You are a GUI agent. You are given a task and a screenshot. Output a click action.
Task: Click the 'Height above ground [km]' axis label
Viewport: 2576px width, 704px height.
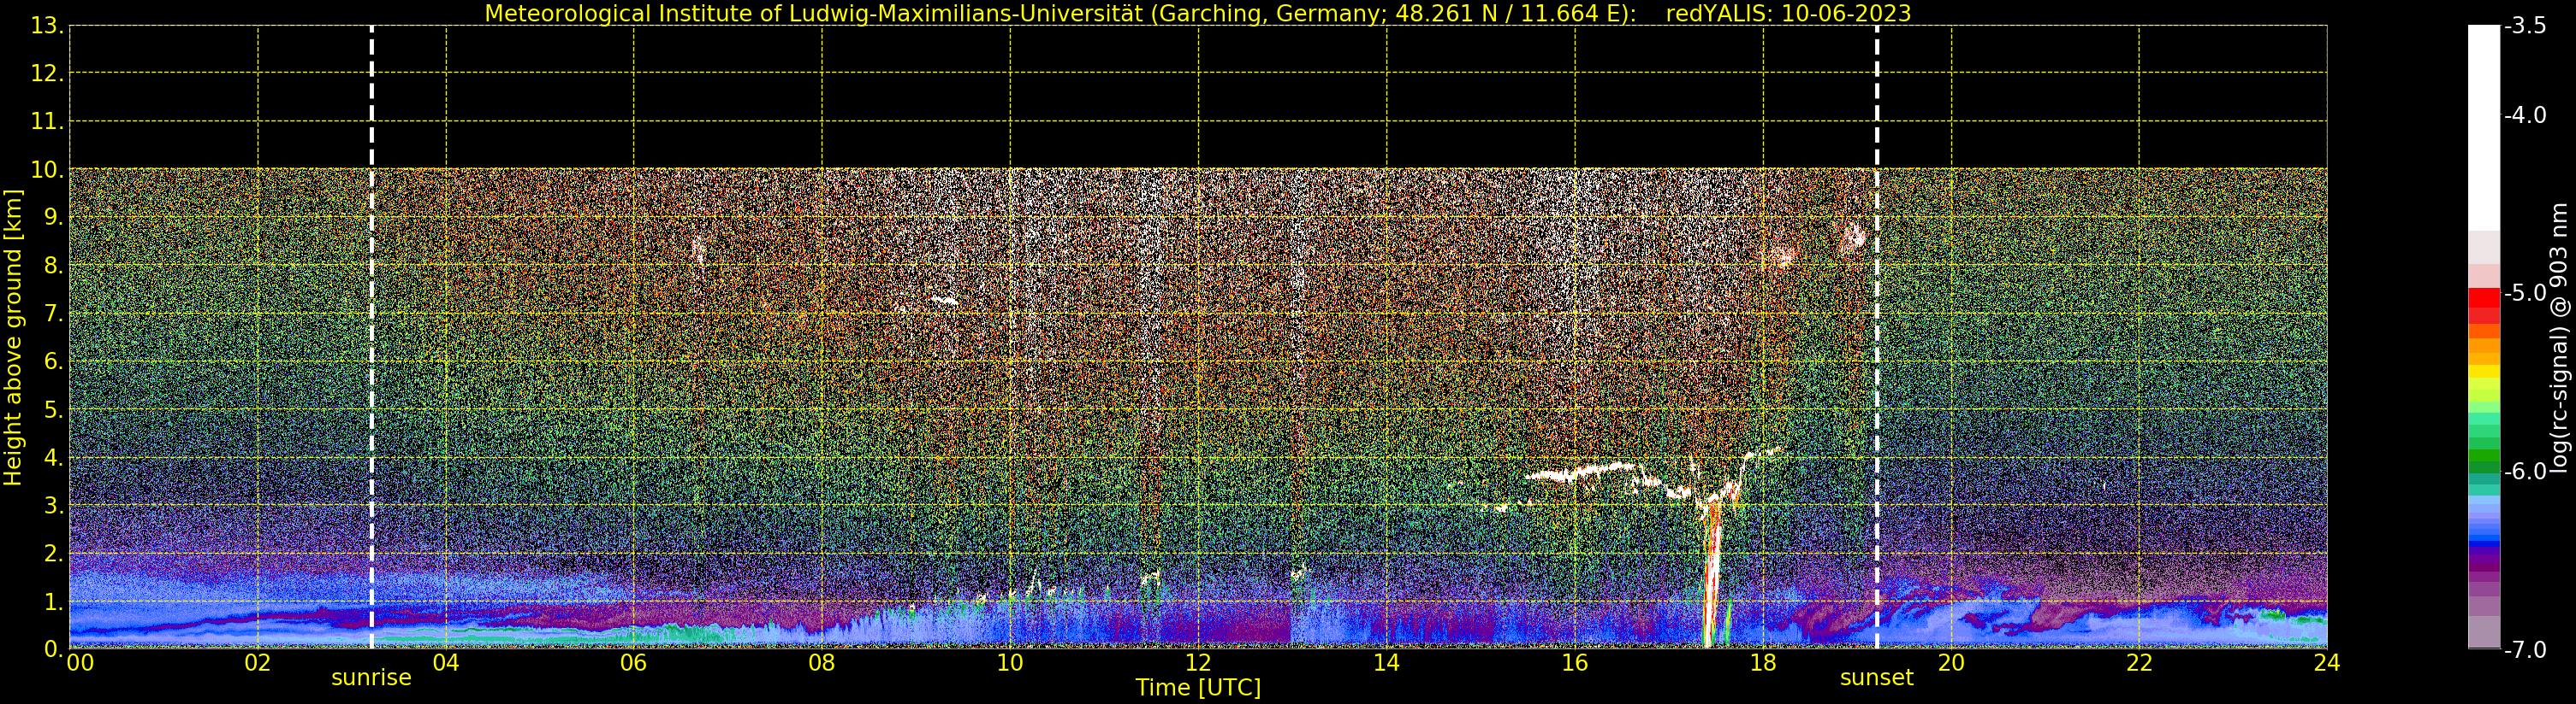pos(13,337)
